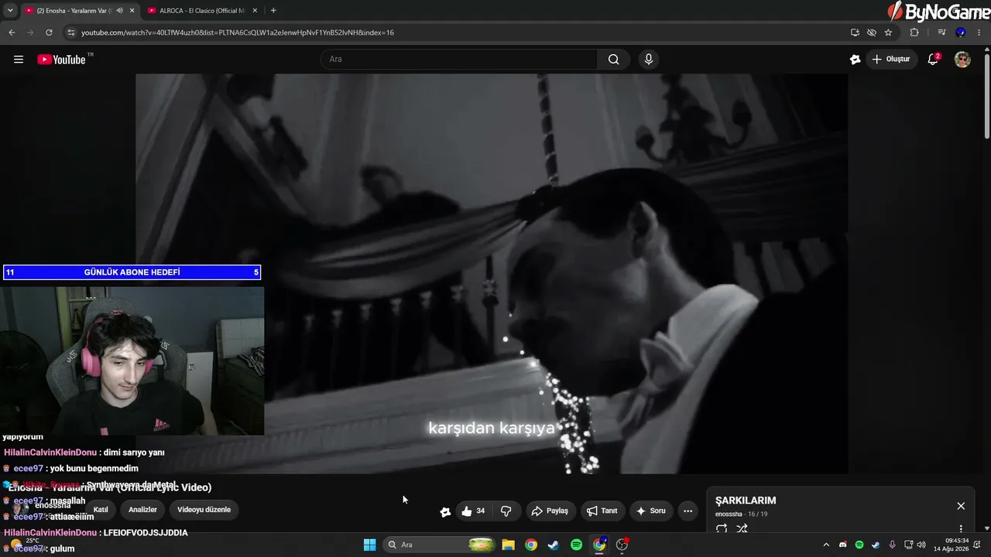The image size is (991, 557).
Task: Click the Paylaş share button
Action: point(549,511)
